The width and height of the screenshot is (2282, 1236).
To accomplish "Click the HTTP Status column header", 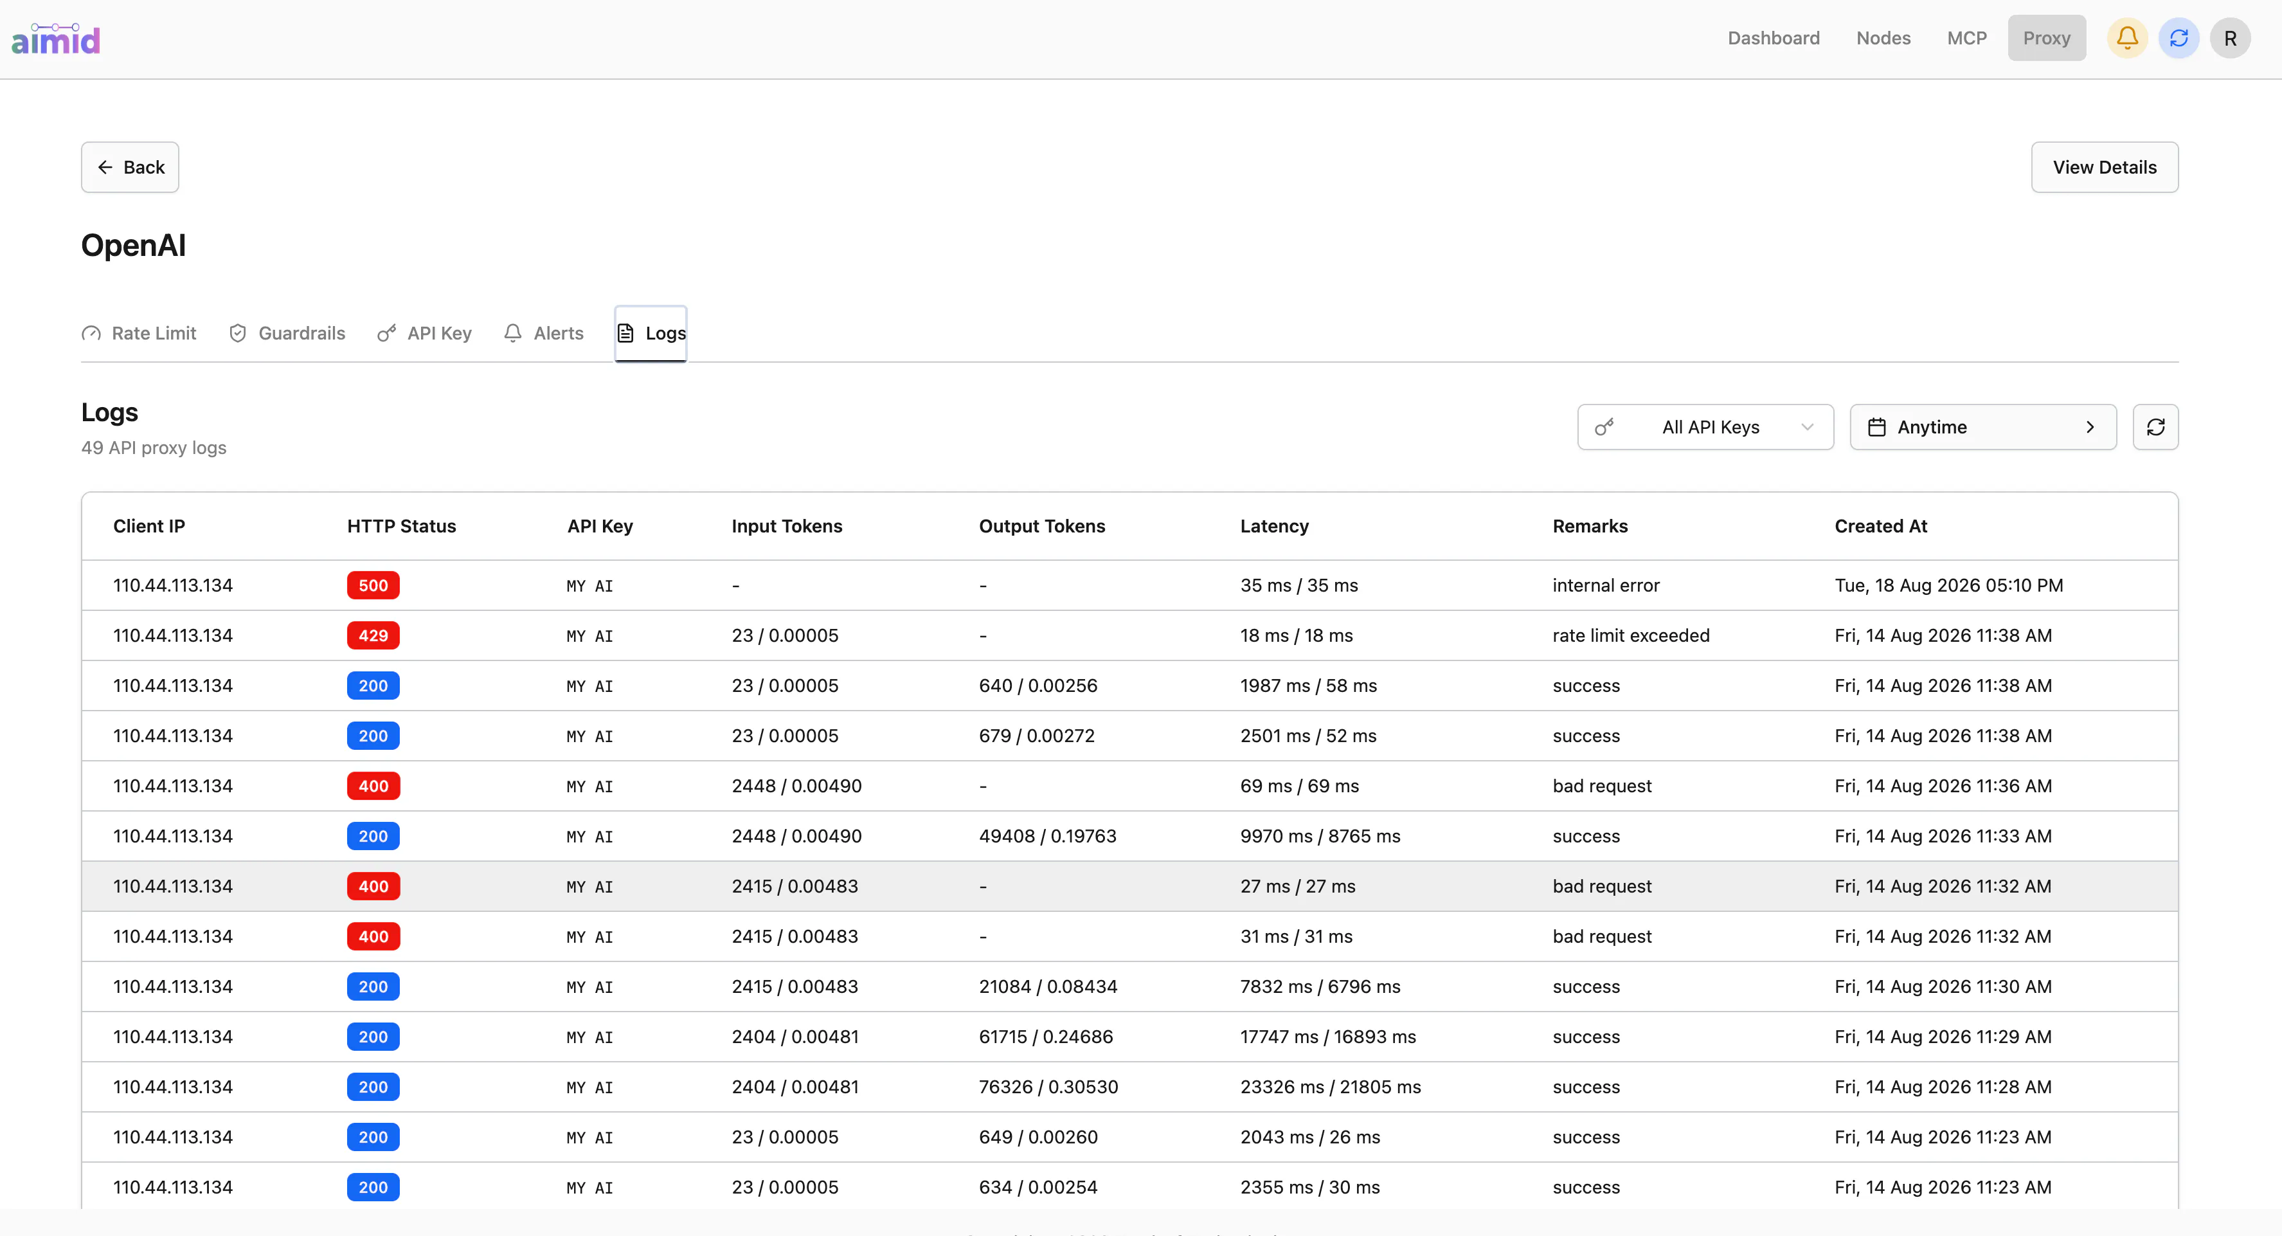I will (401, 526).
